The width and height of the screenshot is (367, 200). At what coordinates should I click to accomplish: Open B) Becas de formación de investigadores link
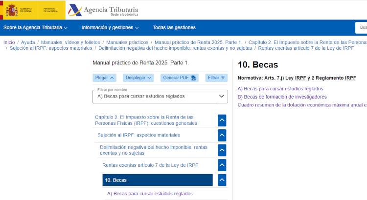(282, 97)
